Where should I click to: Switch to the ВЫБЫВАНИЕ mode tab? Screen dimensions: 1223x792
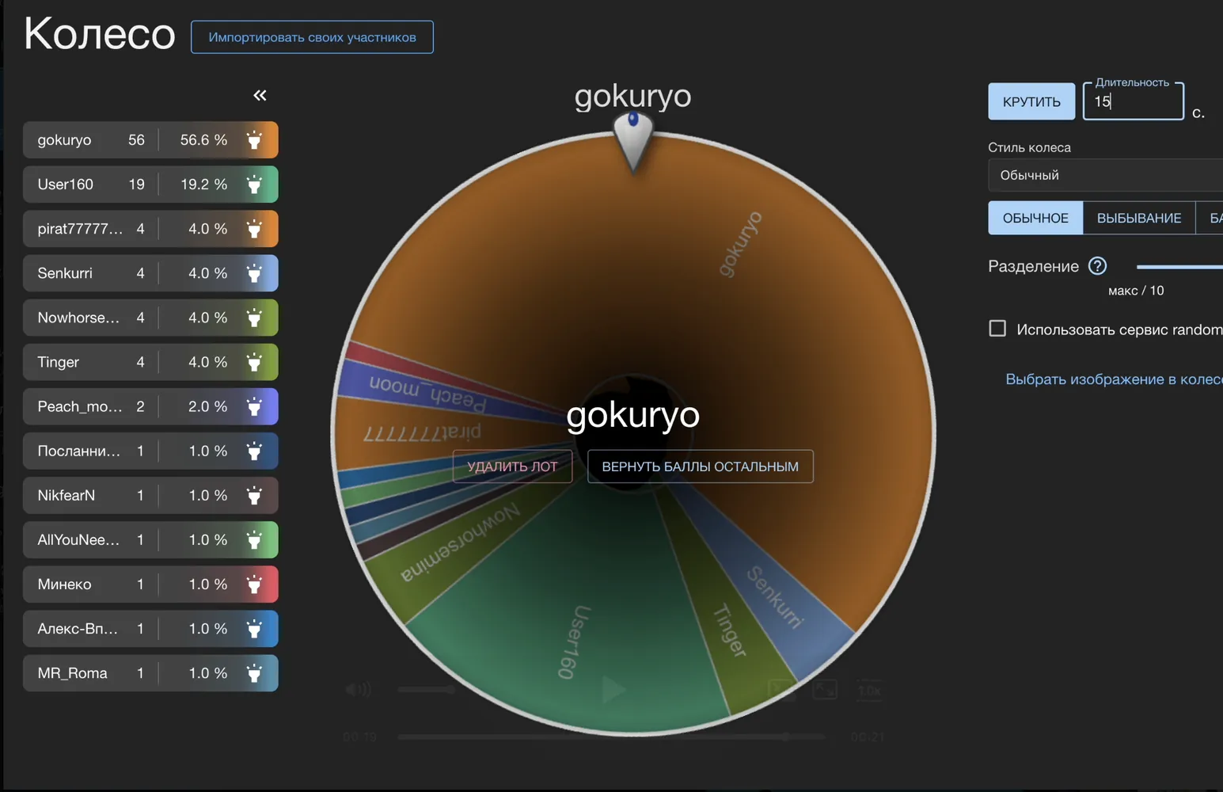[x=1139, y=218]
